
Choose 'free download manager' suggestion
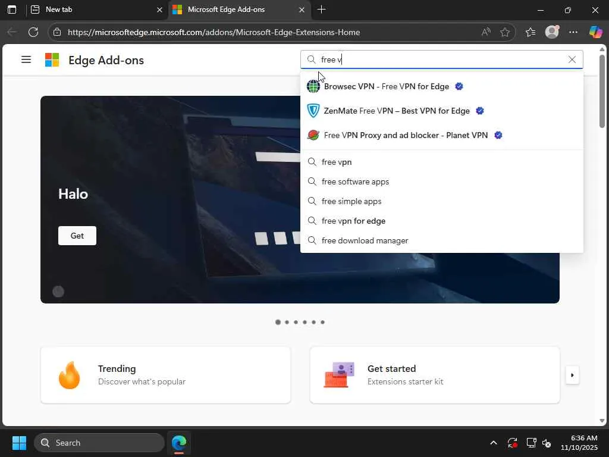(x=442, y=240)
